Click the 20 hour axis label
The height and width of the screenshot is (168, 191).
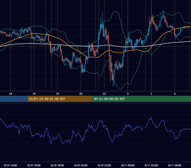click(x=81, y=94)
